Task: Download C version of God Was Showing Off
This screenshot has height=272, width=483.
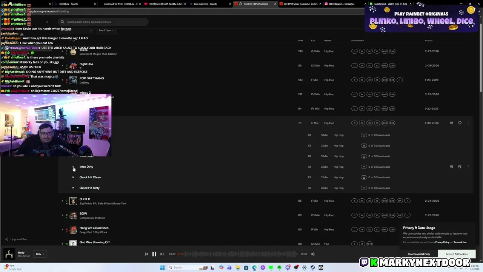Action: [354, 244]
